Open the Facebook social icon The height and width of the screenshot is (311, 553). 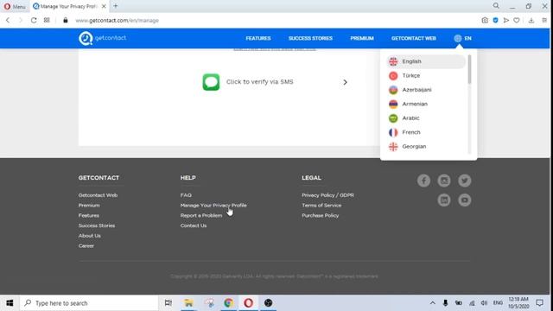(423, 181)
